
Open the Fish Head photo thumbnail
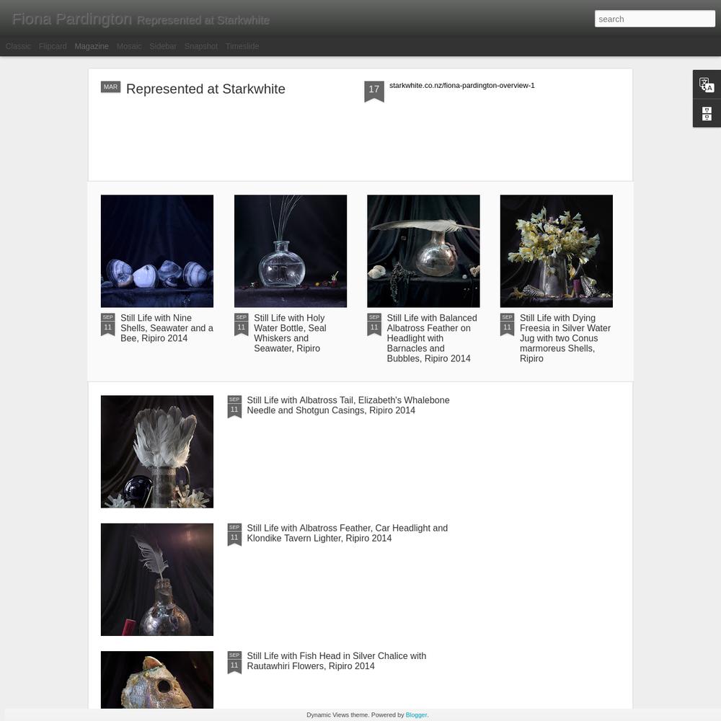156,680
